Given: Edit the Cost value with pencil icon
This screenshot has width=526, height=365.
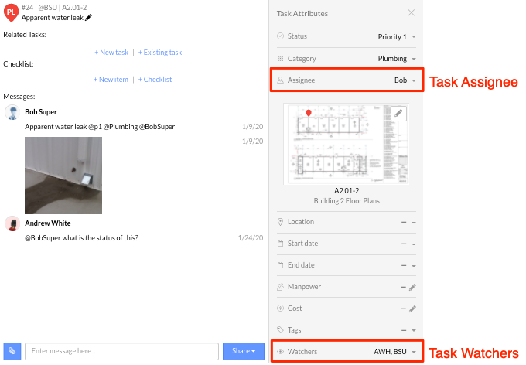Looking at the screenshot, I should coord(412,309).
